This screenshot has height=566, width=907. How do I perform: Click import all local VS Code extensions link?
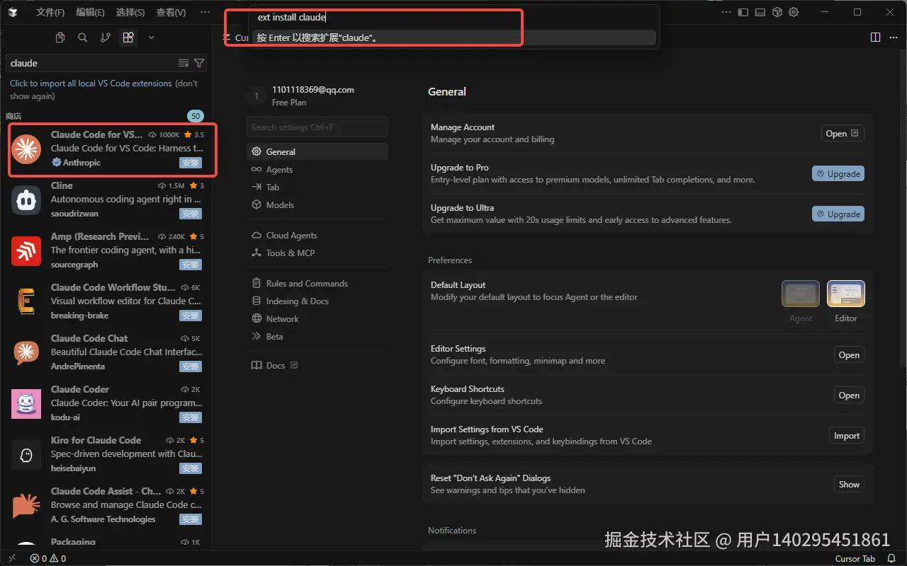coord(91,83)
